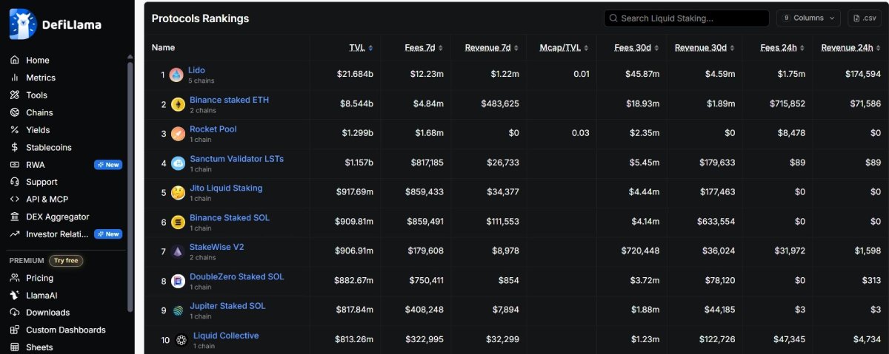The height and width of the screenshot is (354, 889).
Task: Click the Binance staked ETH logo icon
Action: (178, 104)
